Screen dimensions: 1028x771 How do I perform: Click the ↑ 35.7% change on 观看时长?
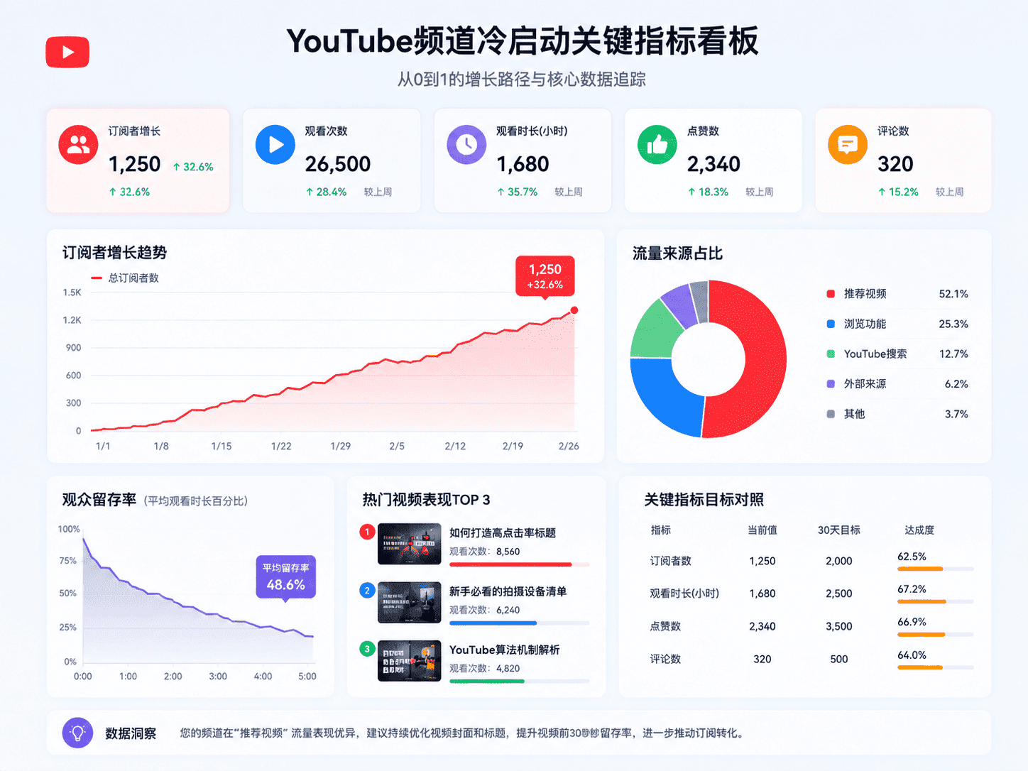pyautogui.click(x=517, y=192)
